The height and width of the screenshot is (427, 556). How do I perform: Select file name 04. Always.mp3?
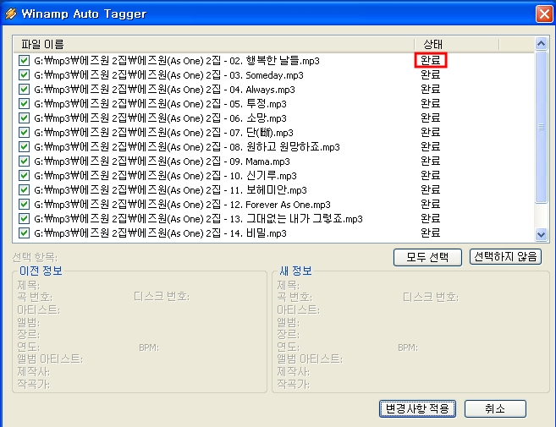(164, 90)
